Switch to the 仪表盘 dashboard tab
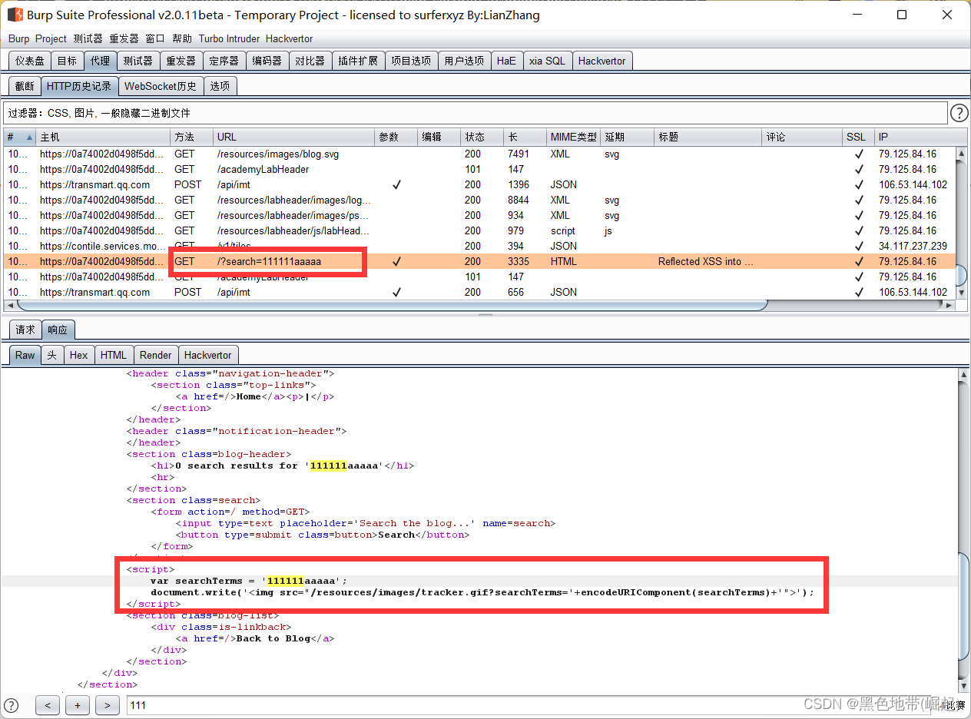 (28, 60)
